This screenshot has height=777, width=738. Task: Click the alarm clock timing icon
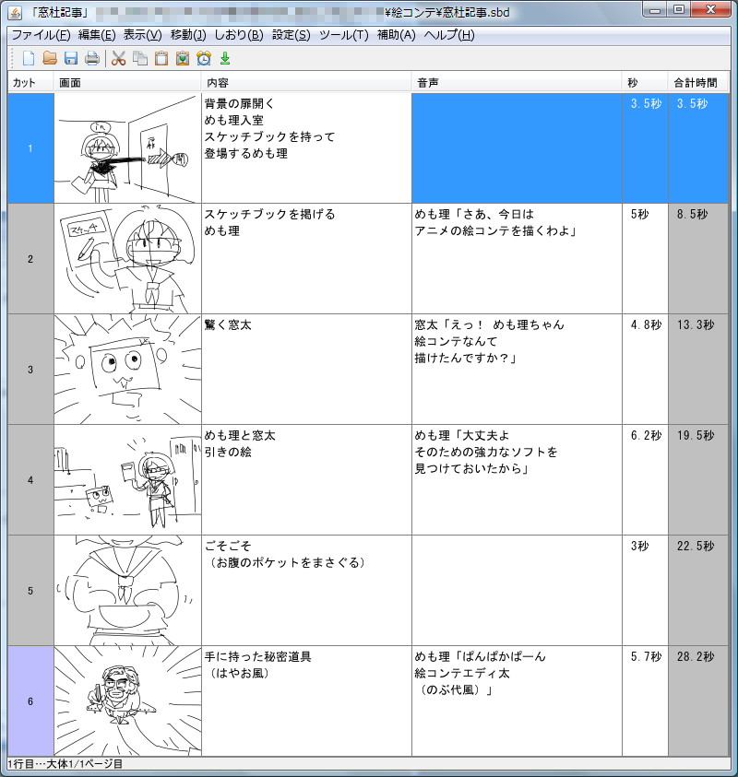click(202, 57)
